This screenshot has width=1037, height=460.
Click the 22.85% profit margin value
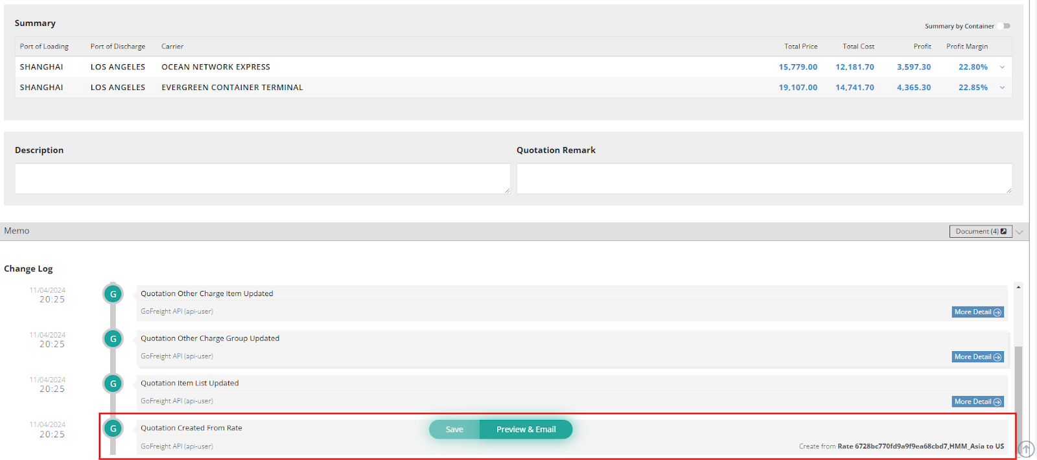(973, 88)
